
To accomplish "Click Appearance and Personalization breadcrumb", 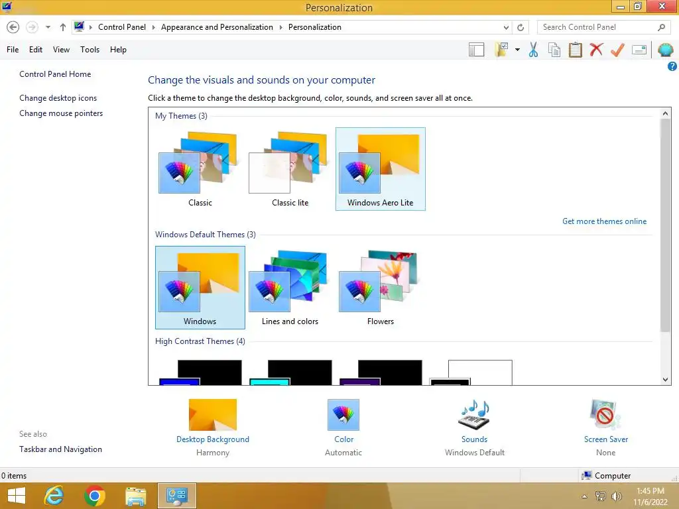I will coord(217,27).
